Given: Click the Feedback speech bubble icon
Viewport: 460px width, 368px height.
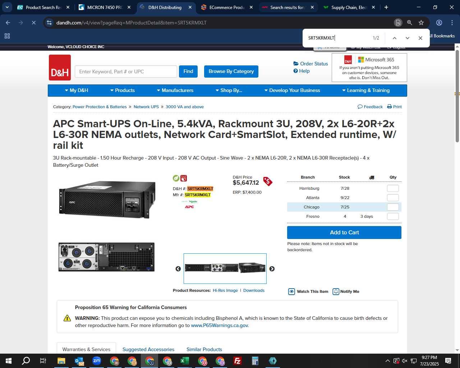Looking at the screenshot, I should pyautogui.click(x=360, y=107).
